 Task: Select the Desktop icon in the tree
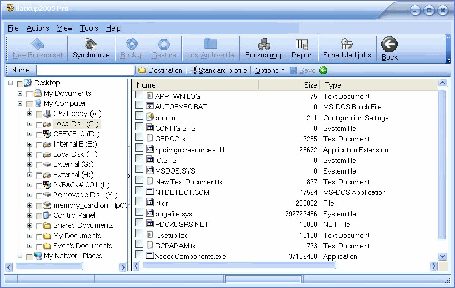27,83
